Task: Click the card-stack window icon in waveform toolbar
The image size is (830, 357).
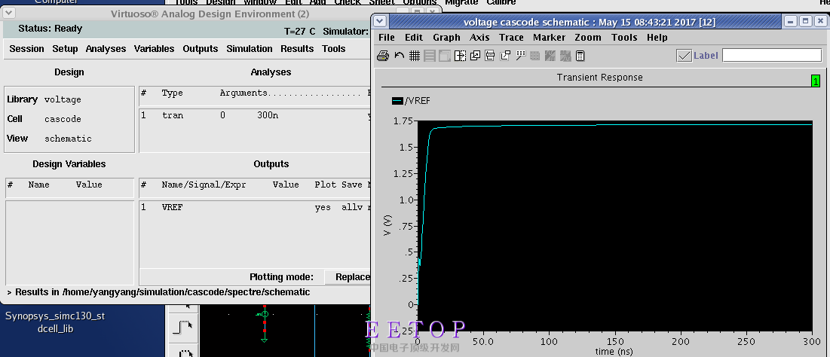Action: coord(490,56)
